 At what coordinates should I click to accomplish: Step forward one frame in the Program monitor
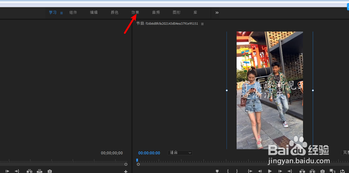[280, 171]
